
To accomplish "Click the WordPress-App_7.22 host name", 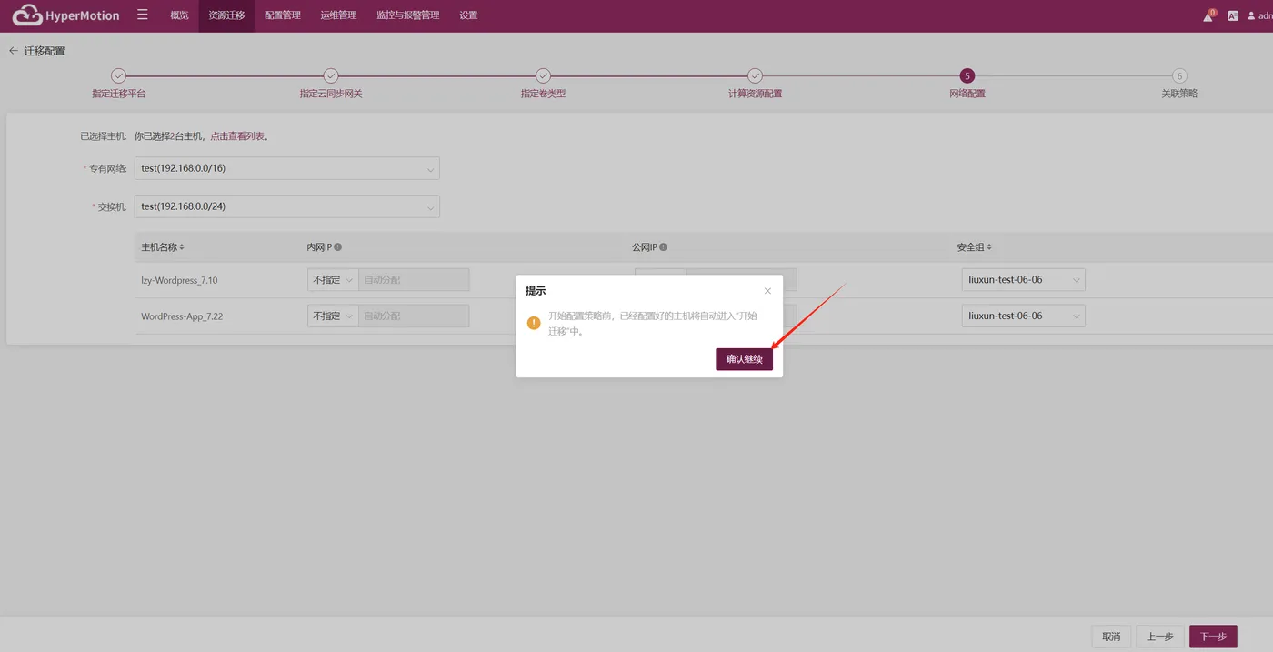I will tap(182, 316).
